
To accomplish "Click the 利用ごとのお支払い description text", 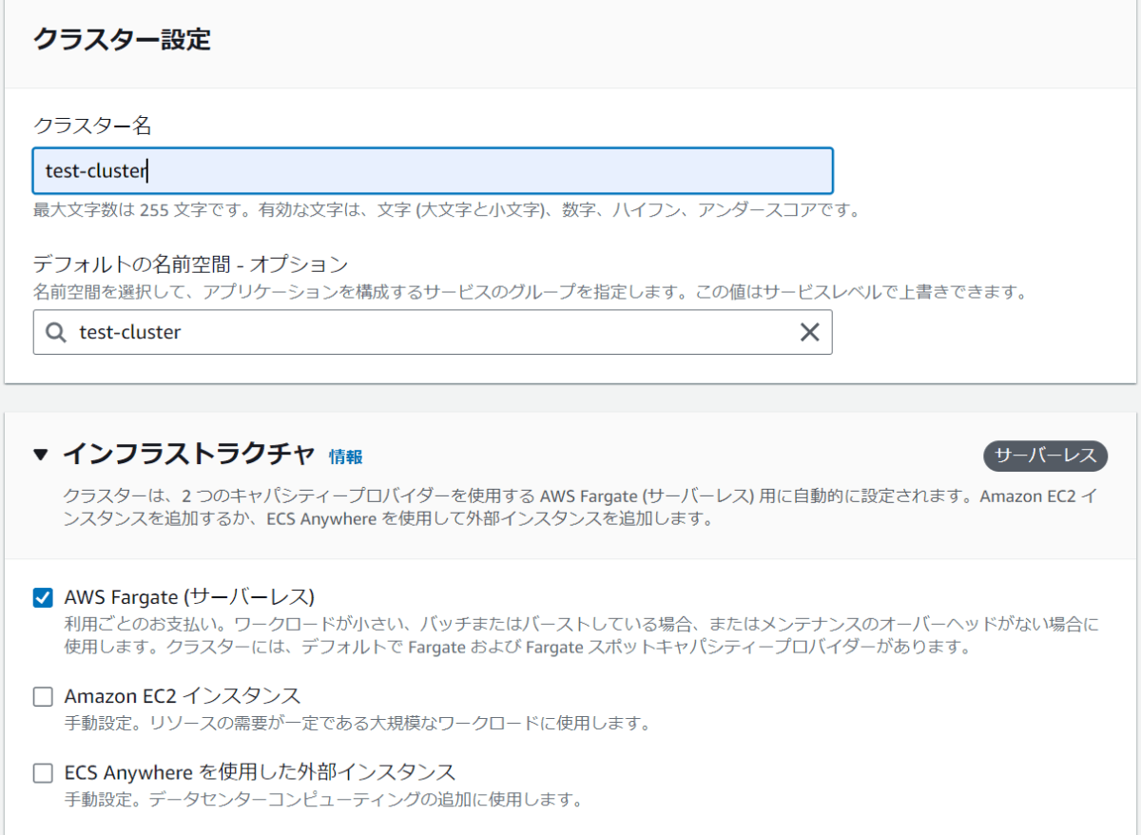I will click(582, 635).
